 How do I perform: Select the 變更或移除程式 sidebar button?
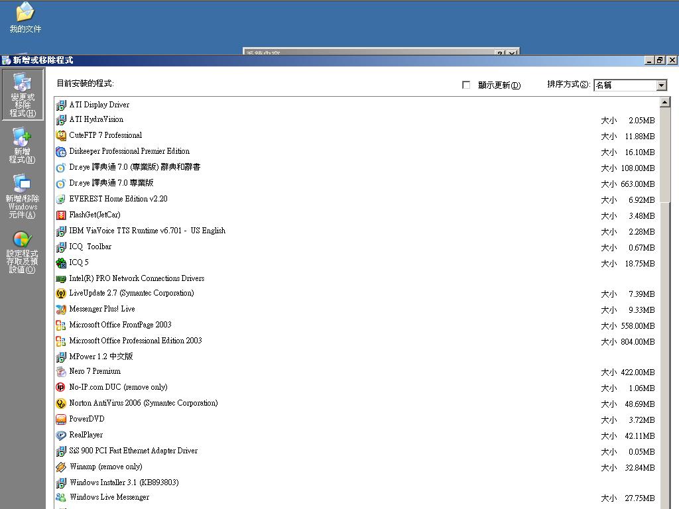click(x=23, y=94)
